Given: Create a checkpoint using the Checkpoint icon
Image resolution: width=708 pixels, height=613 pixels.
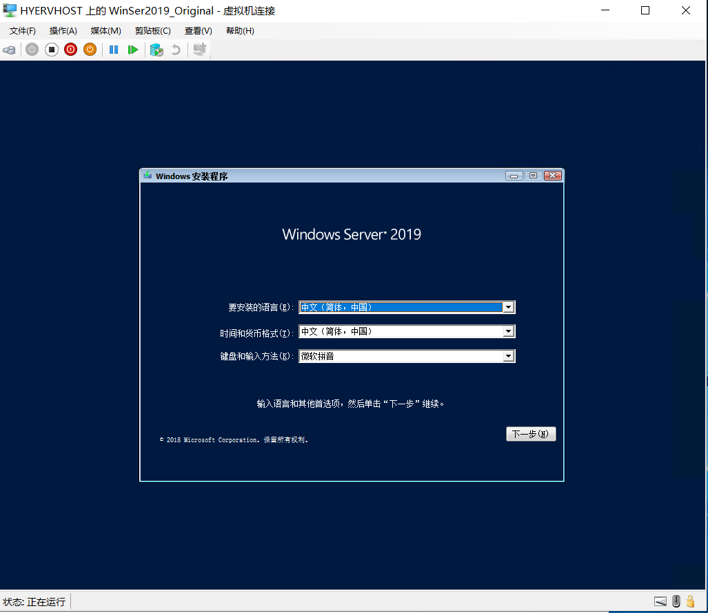Looking at the screenshot, I should (156, 50).
